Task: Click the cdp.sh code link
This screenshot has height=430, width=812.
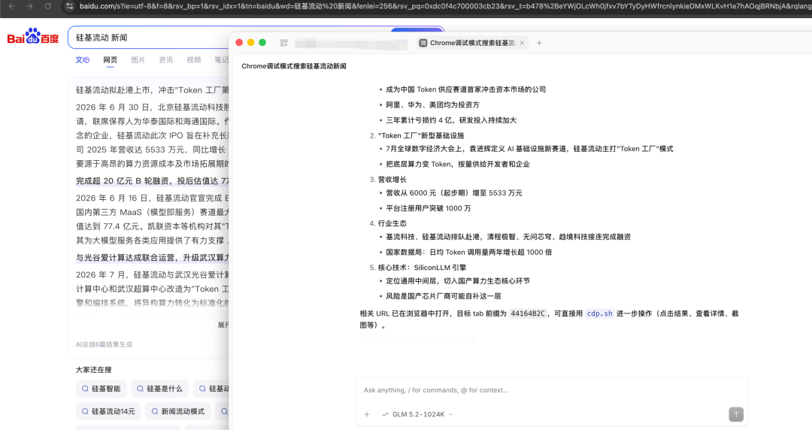Action: point(600,313)
